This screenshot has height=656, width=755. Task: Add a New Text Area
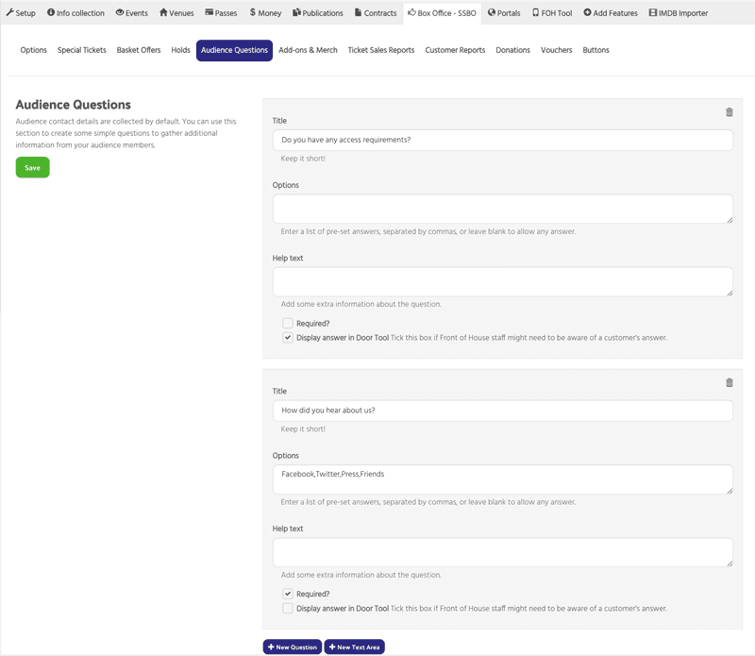click(355, 647)
